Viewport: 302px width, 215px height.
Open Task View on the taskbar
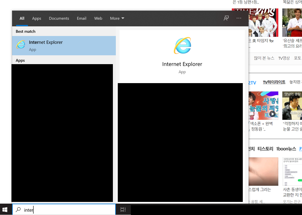coord(123,210)
